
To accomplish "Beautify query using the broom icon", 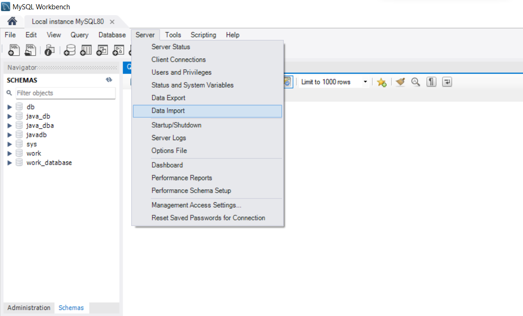I will pyautogui.click(x=400, y=82).
